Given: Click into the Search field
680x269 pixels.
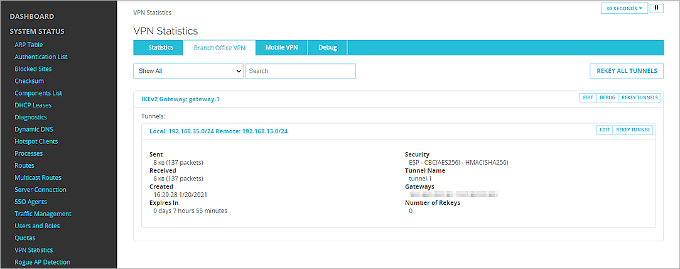Looking at the screenshot, I should 300,71.
